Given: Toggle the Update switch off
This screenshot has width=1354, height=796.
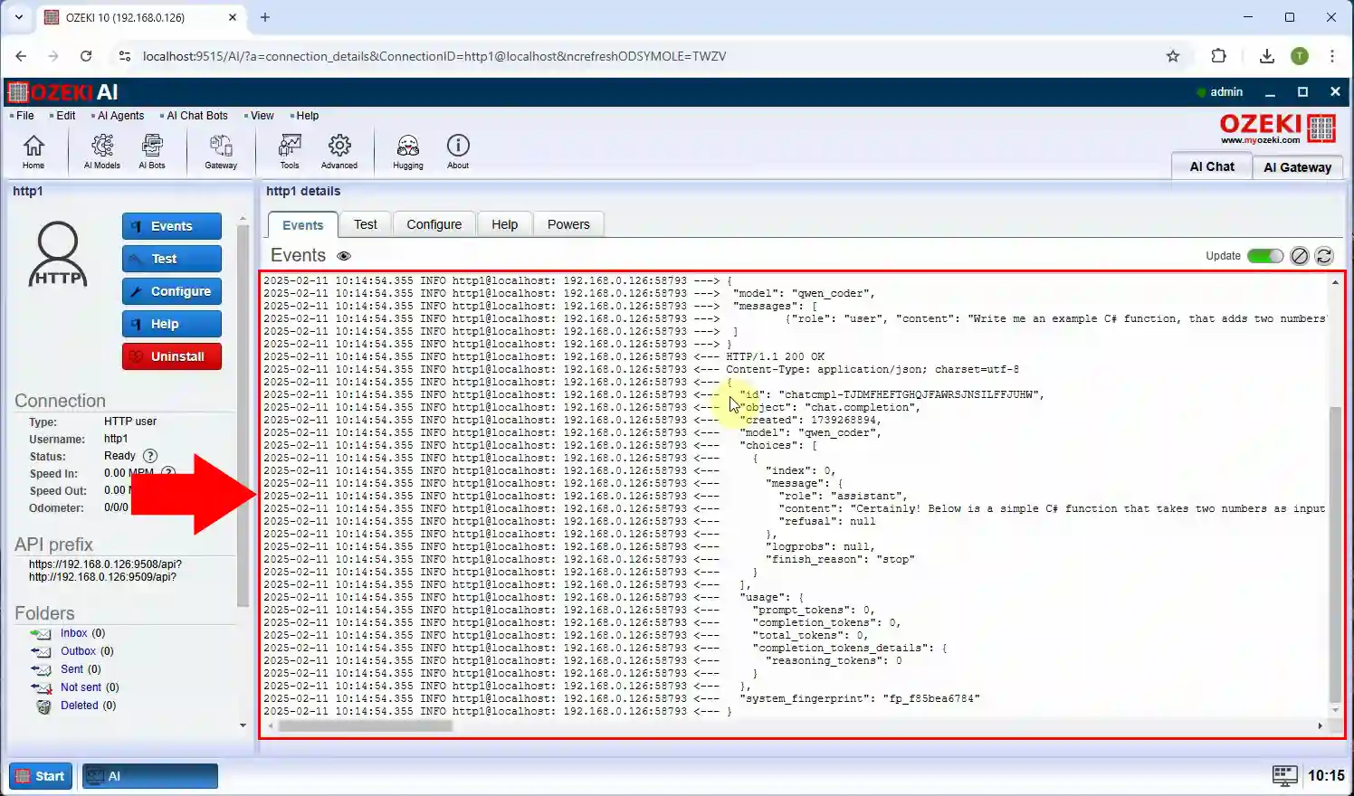Looking at the screenshot, I should click(x=1265, y=256).
